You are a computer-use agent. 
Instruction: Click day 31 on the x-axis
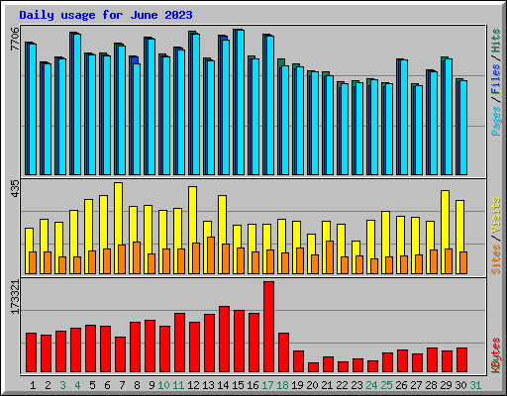(x=475, y=385)
